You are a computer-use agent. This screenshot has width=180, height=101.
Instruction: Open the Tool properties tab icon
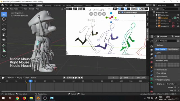(152, 42)
